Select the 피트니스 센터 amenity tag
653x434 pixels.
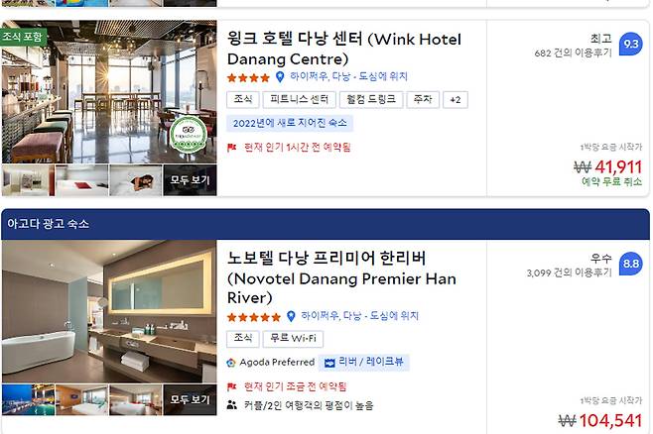point(300,100)
